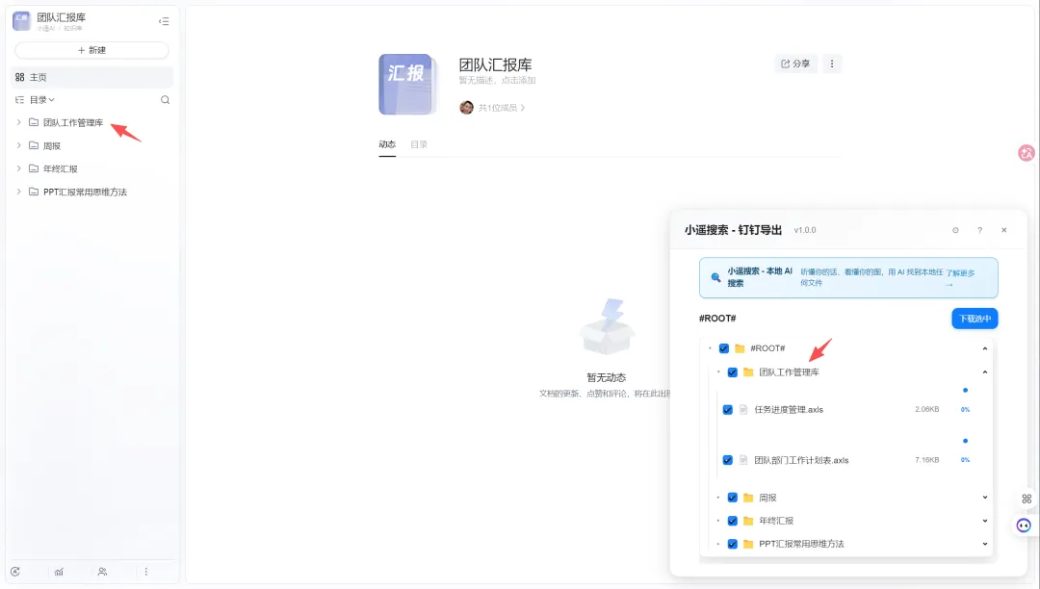
Task: Click the 0% progress indicator for 任务进度管理.axls
Action: pos(965,410)
